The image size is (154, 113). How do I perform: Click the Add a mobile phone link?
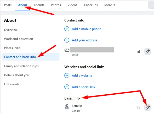(87, 29)
